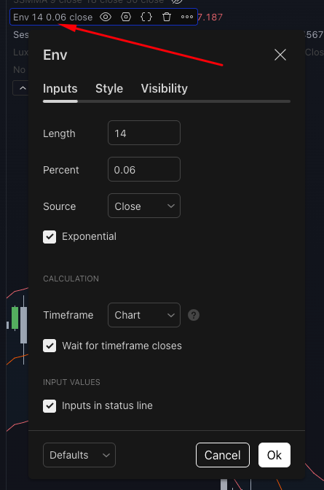Click the Length input field
Image resolution: width=324 pixels, height=490 pixels.
click(x=144, y=133)
